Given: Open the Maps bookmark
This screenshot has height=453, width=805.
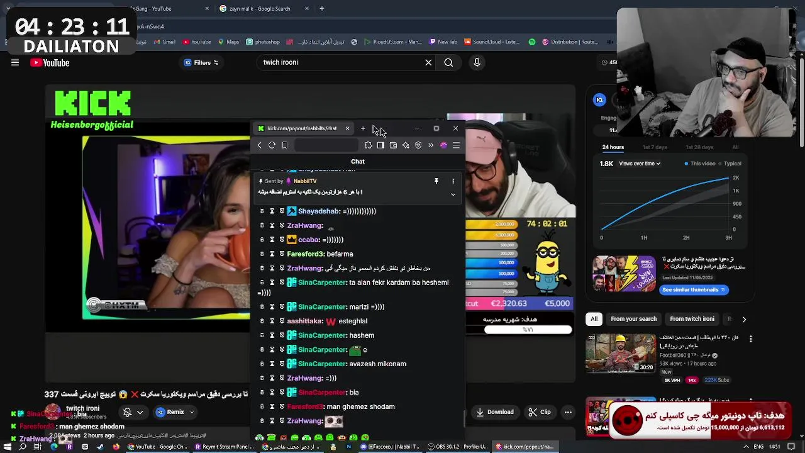Looking at the screenshot, I should (228, 42).
